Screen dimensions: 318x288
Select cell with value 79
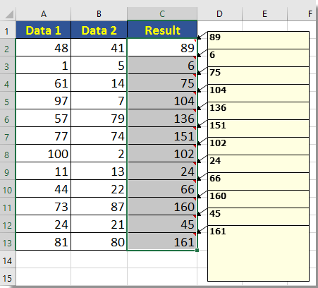click(99, 118)
